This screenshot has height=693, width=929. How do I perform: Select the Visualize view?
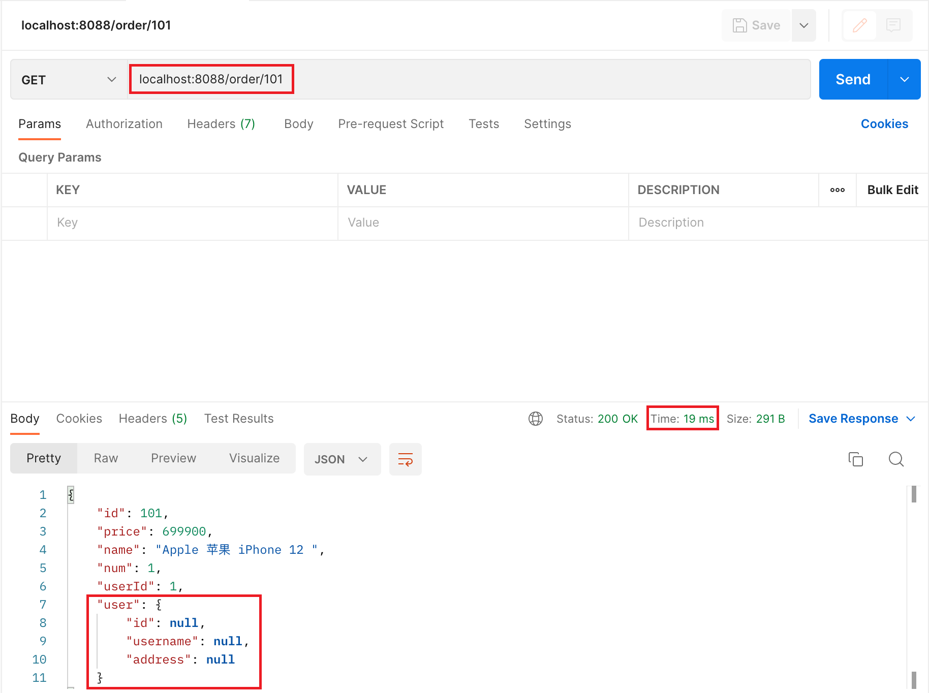[254, 458]
